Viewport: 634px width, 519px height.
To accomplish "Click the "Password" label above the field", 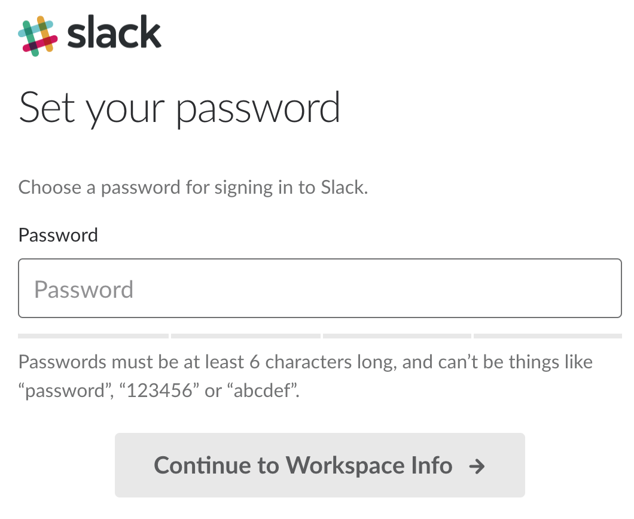I will click(x=58, y=235).
